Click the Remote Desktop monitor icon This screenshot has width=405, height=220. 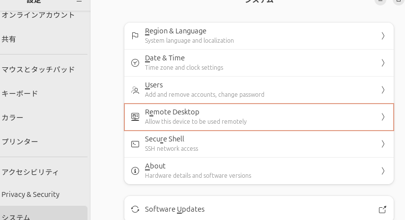click(x=135, y=117)
